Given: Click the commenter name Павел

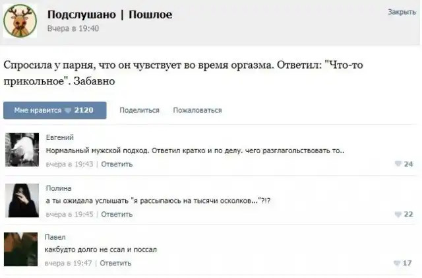Looking at the screenshot, I should 55,236.
